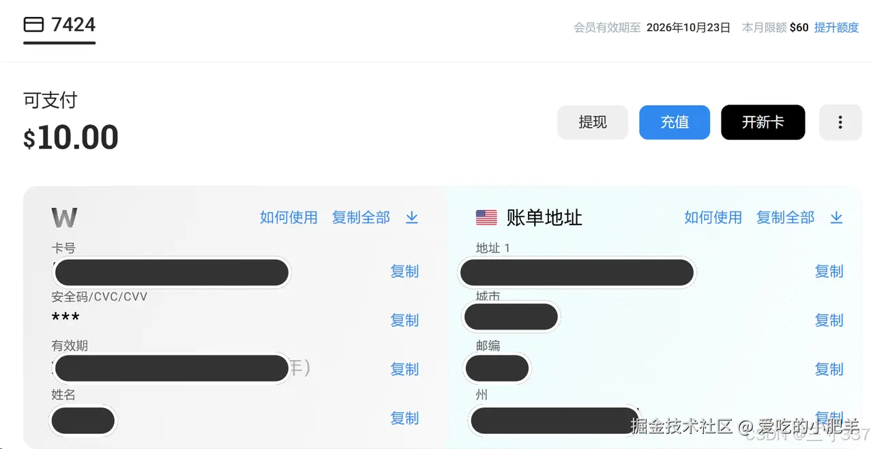Screen dimensions: 873x449
Task: Click the download arrow in the card panel
Action: pyautogui.click(x=412, y=217)
